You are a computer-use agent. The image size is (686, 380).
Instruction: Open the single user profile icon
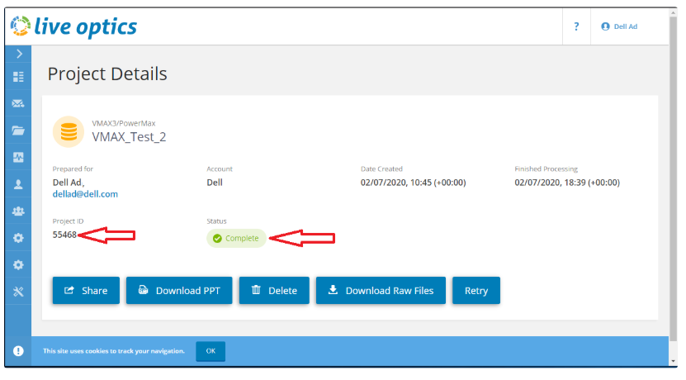click(18, 184)
